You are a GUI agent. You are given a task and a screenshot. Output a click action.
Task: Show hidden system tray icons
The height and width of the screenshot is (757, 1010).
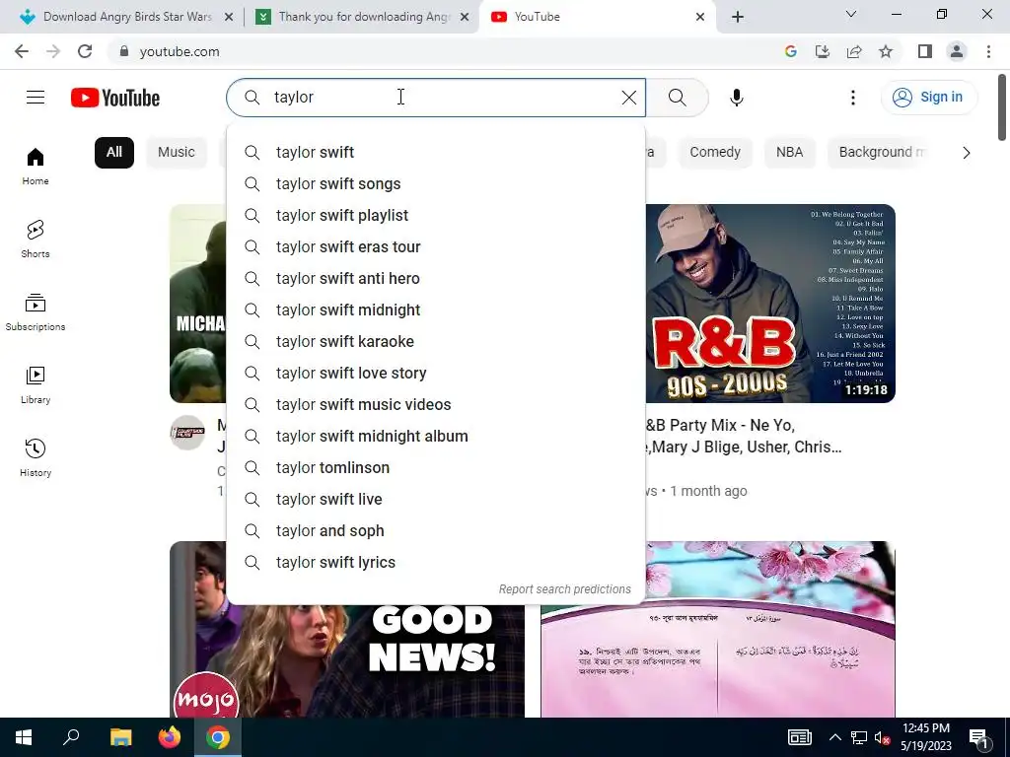tap(834, 737)
